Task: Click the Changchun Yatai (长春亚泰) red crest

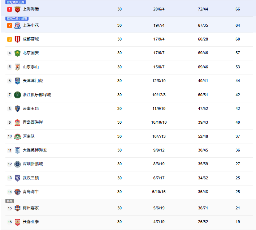Action: (17, 222)
